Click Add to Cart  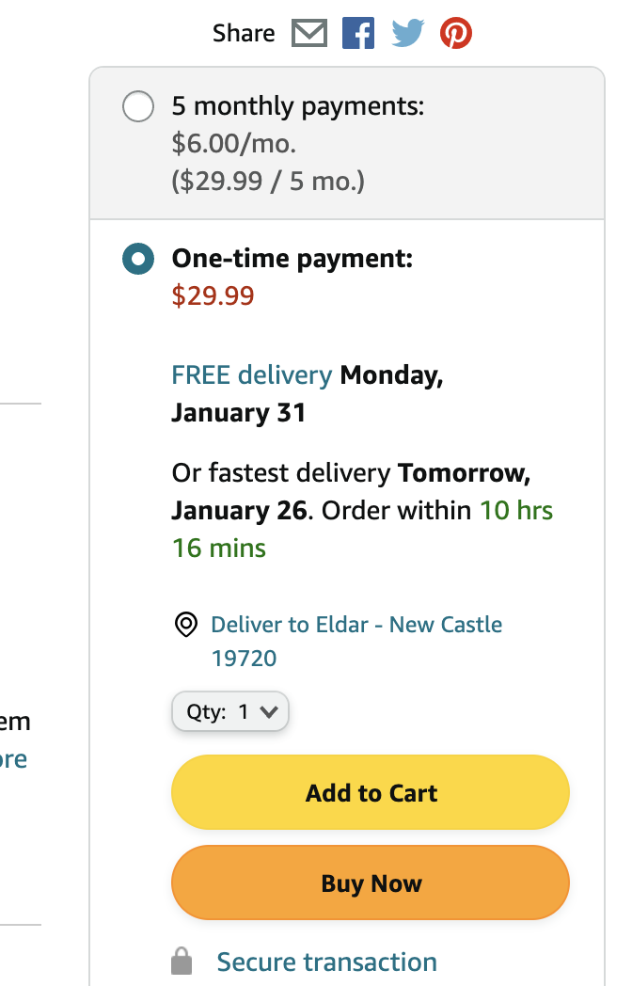click(371, 793)
